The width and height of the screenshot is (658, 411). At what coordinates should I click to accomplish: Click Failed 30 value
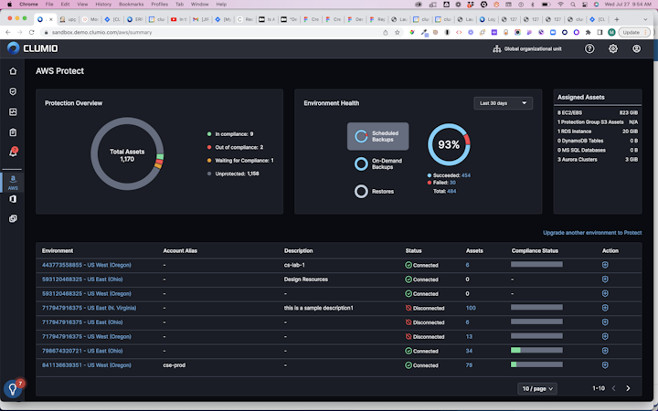(x=452, y=183)
